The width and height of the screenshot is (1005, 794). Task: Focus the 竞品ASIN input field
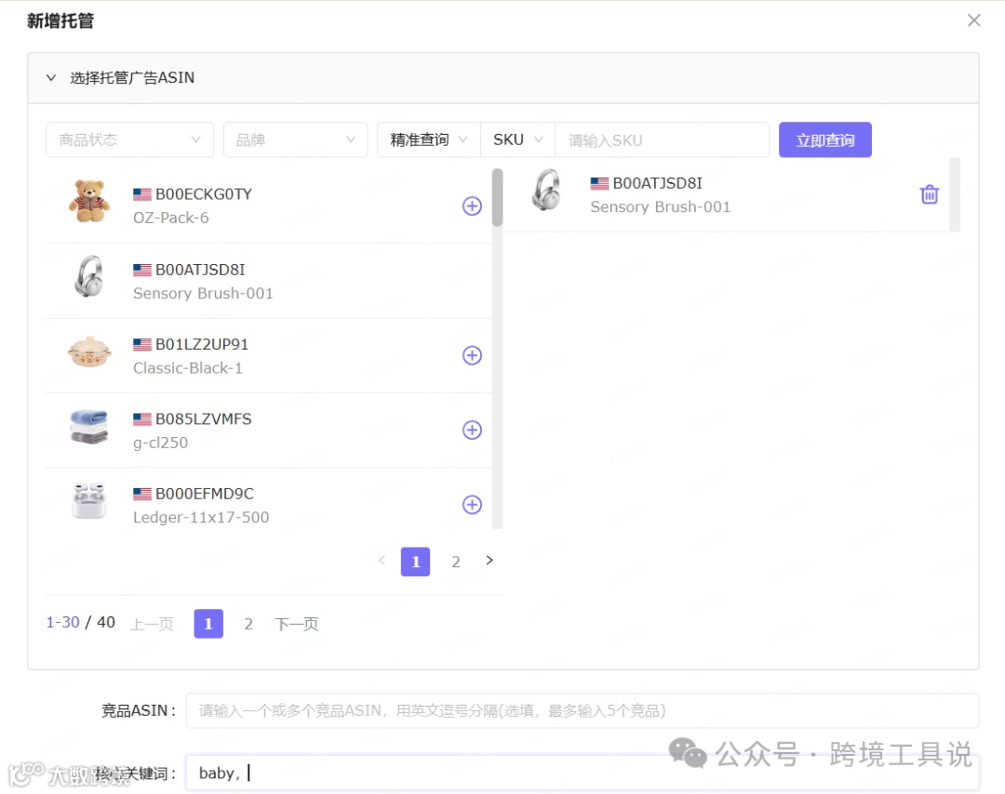[582, 710]
